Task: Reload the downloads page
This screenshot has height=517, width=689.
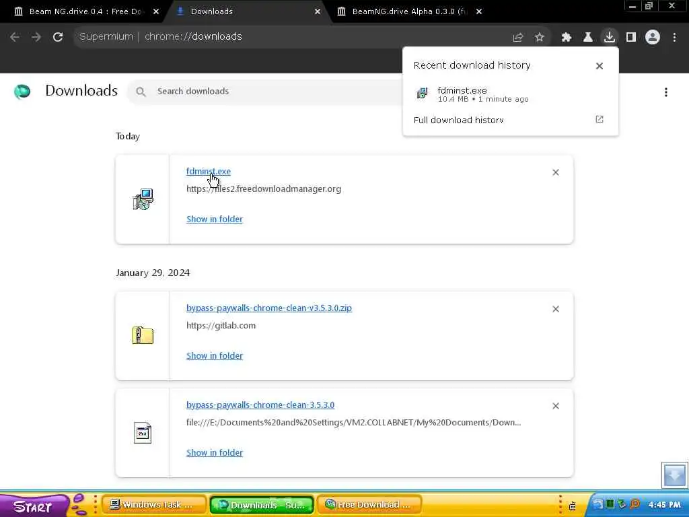Action: (58, 37)
